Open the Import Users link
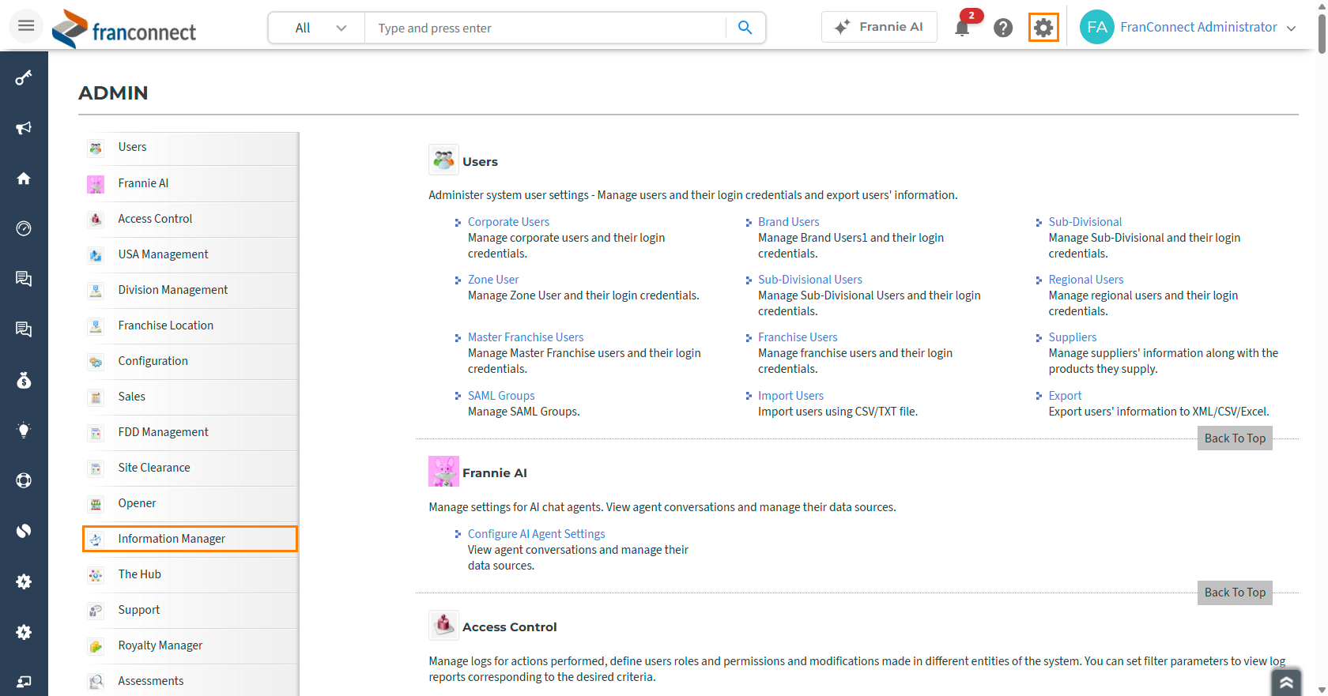1328x696 pixels. click(790, 396)
